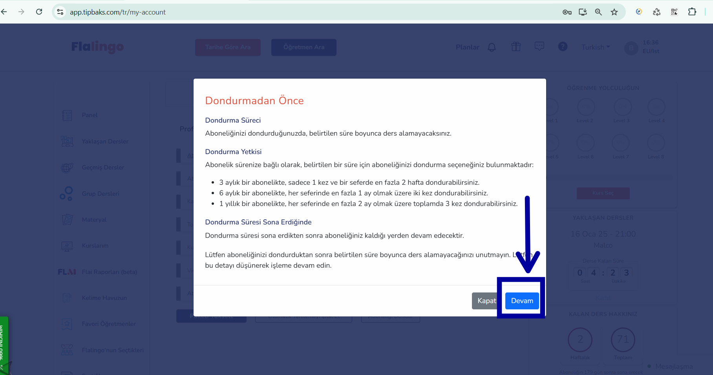Open Geçmiş Dersler in the sidebar
The width and height of the screenshot is (713, 375).
coord(103,167)
